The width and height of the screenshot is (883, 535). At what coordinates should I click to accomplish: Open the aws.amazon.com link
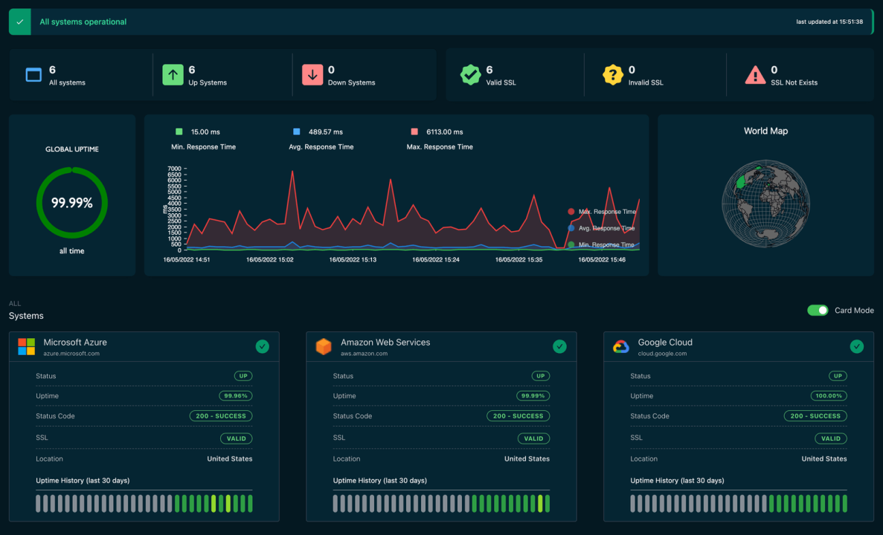click(364, 354)
